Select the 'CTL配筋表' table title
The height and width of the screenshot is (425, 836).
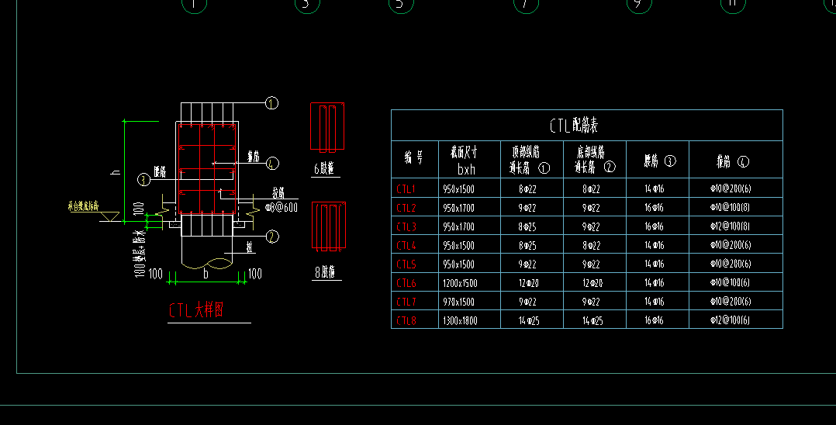(574, 126)
